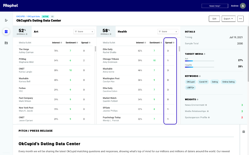Select Chicago Tribune Amy Dickinson row

[138, 61]
